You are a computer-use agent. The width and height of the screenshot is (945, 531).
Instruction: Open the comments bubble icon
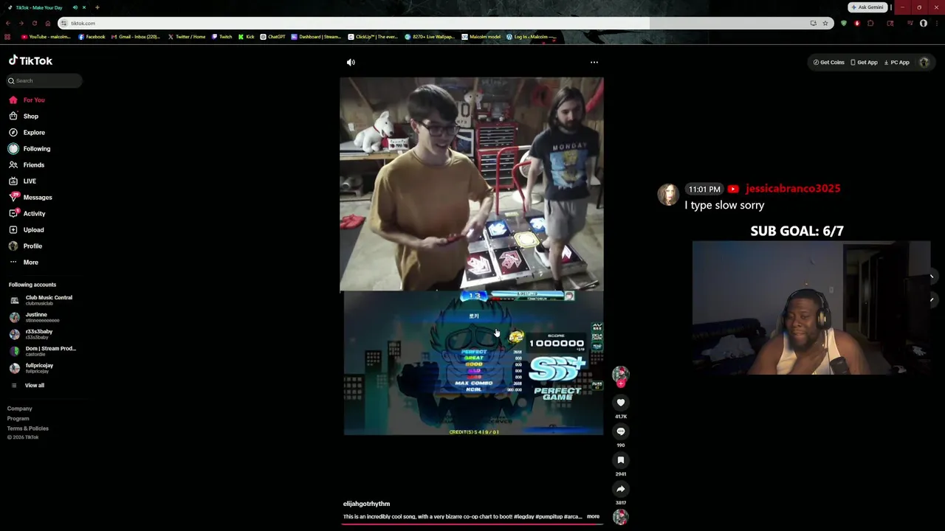[x=621, y=431]
